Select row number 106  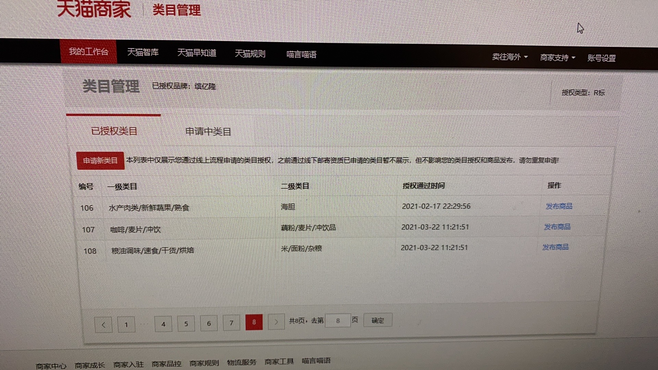87,208
